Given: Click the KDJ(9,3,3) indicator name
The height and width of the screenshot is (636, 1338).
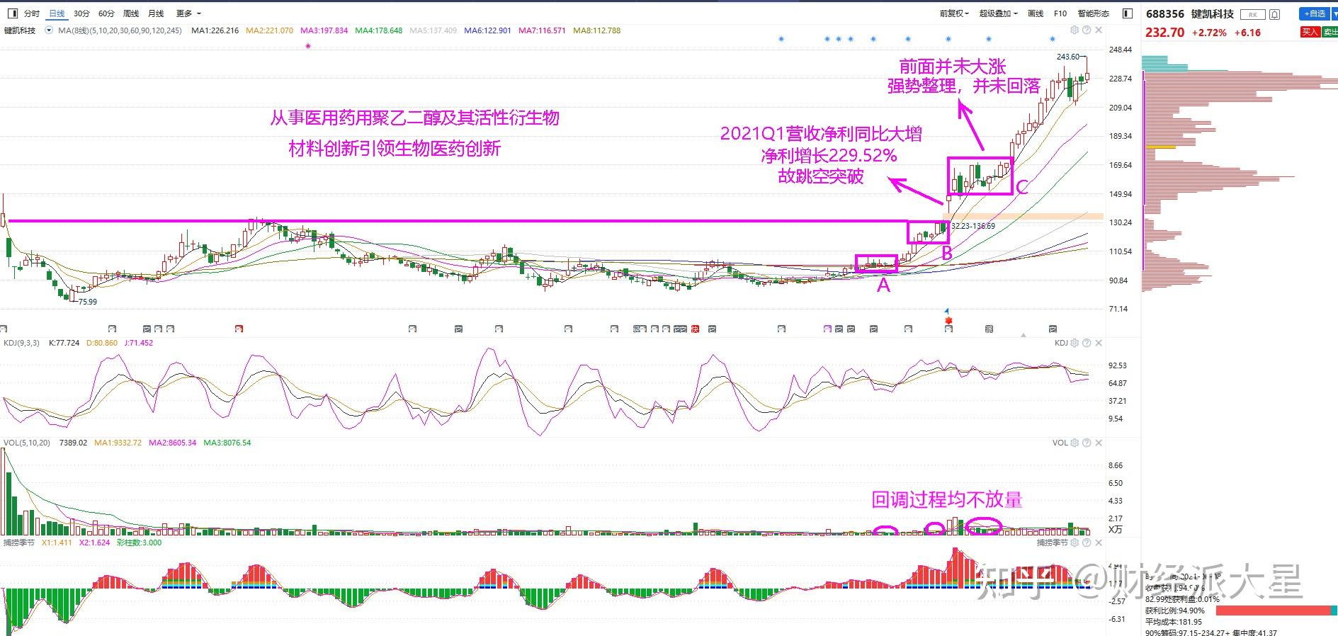Looking at the screenshot, I should (x=21, y=343).
